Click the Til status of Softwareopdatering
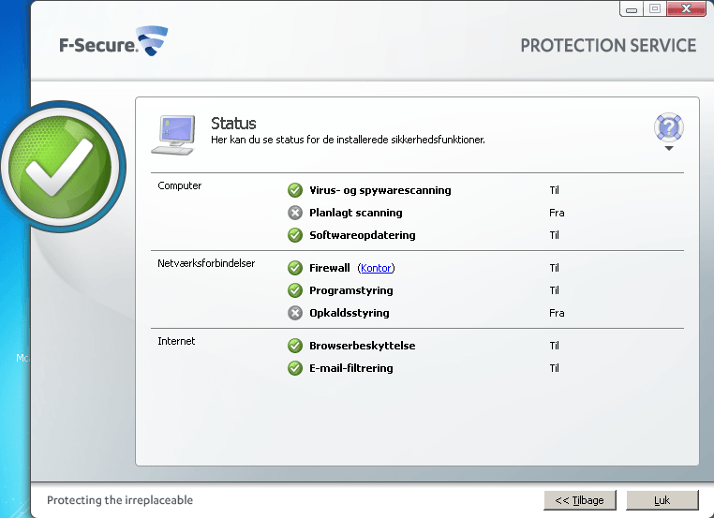The width and height of the screenshot is (714, 518). [x=554, y=235]
